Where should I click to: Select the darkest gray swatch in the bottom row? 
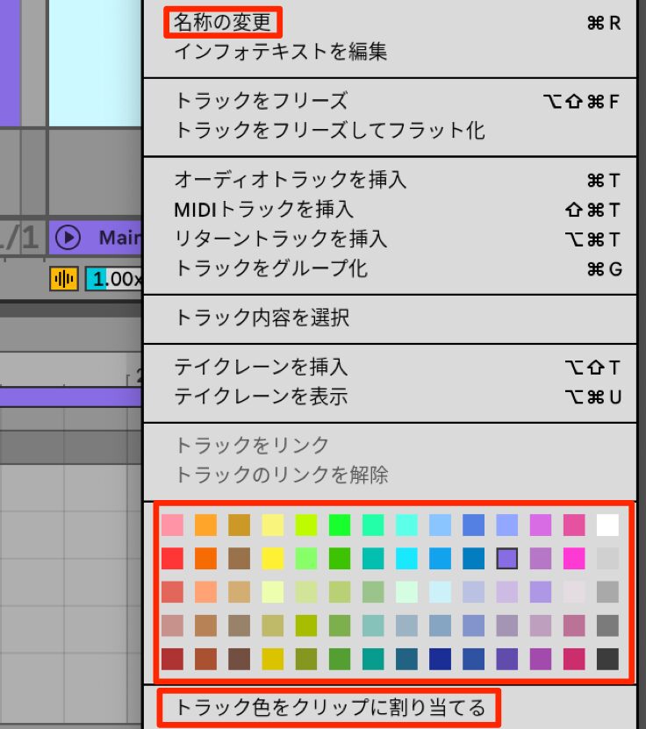click(607, 659)
